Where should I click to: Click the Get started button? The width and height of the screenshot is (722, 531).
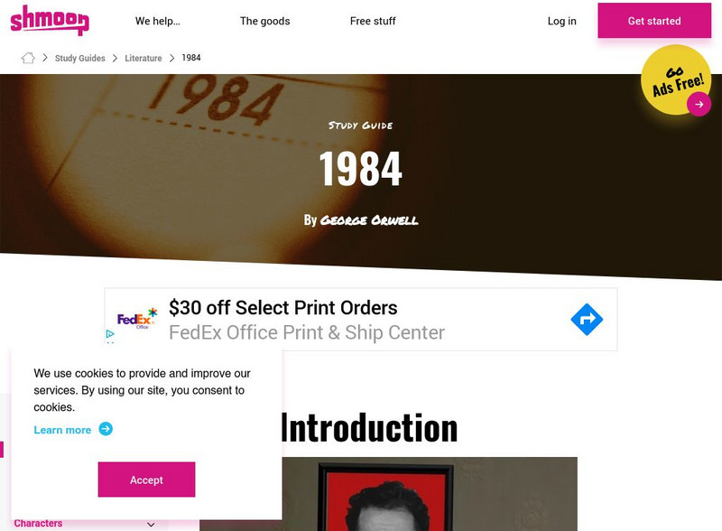(653, 21)
